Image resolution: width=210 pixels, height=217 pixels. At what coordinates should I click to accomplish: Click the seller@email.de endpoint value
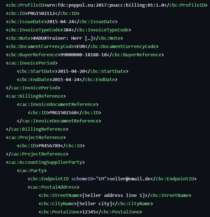130,179
